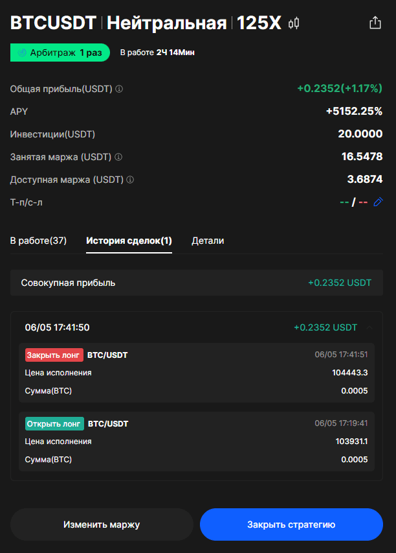
Task: Click the BTCUSDT title text
Action: [x=53, y=23]
